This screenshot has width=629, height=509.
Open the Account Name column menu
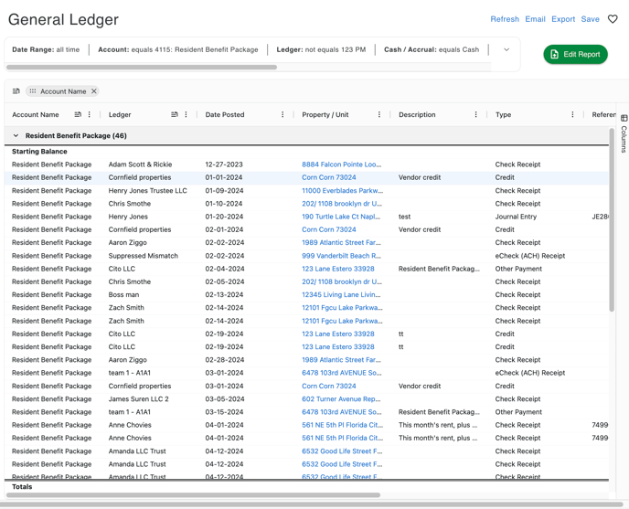point(90,115)
